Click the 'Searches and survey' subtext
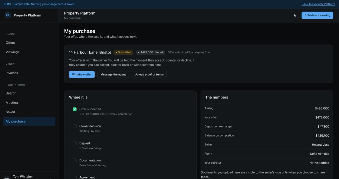The height and width of the screenshot is (179, 339). click(93, 165)
